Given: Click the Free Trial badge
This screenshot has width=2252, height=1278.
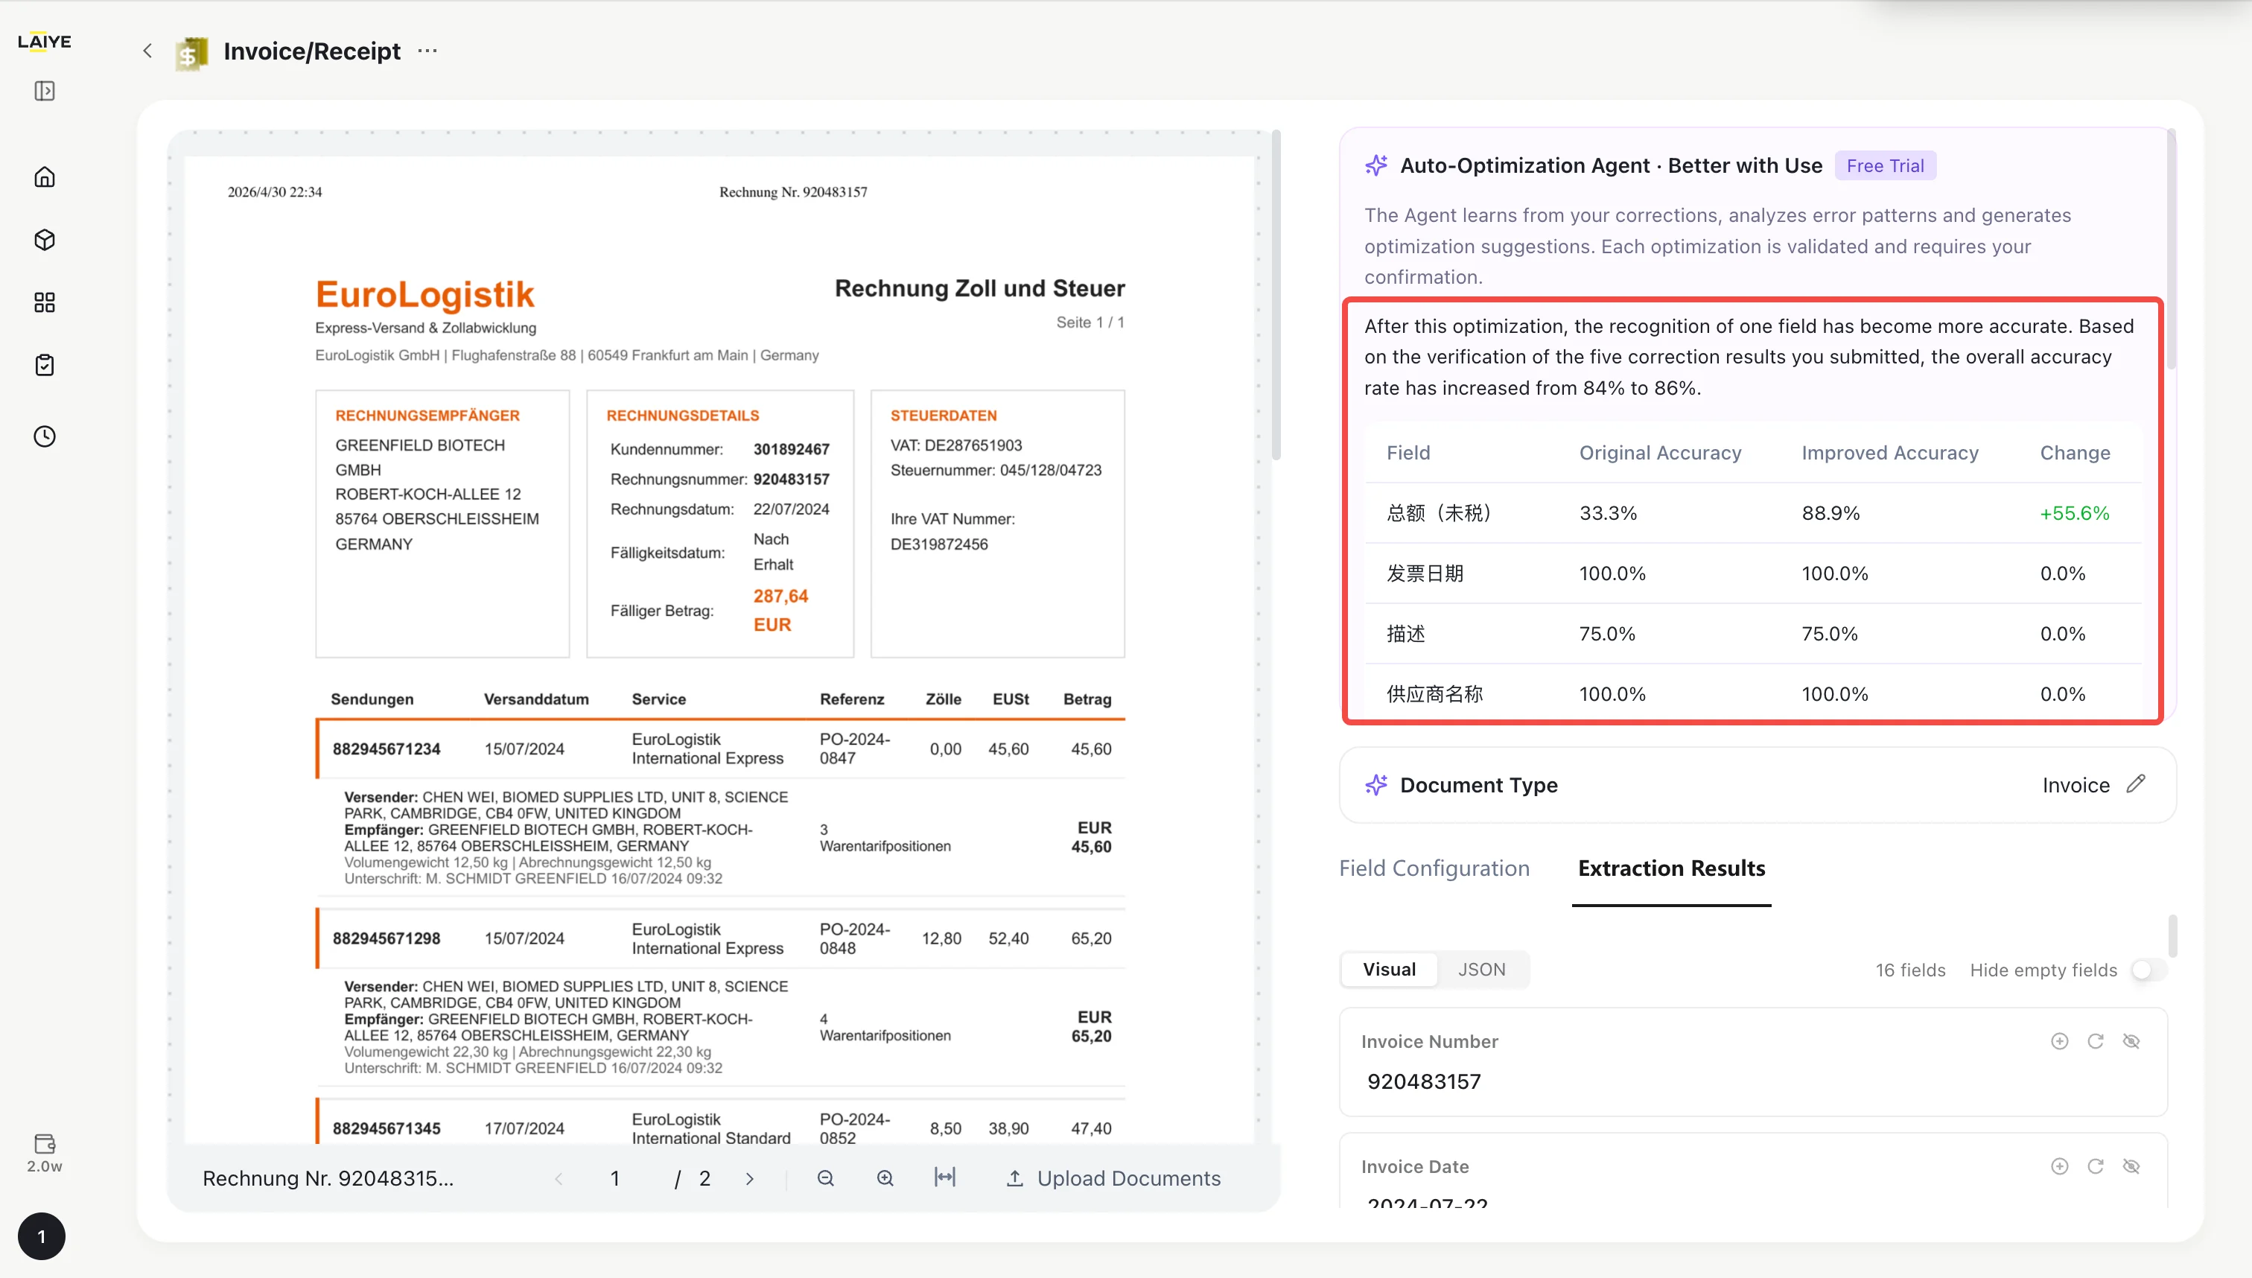Looking at the screenshot, I should click(1885, 166).
